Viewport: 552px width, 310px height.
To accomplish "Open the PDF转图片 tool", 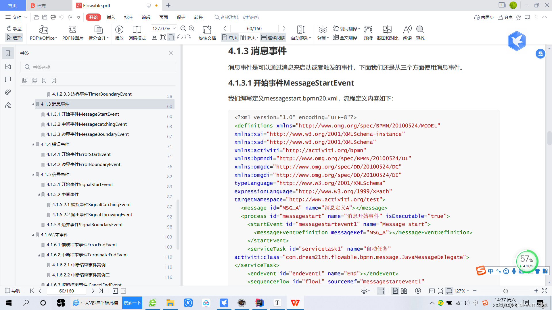I will click(x=72, y=30).
